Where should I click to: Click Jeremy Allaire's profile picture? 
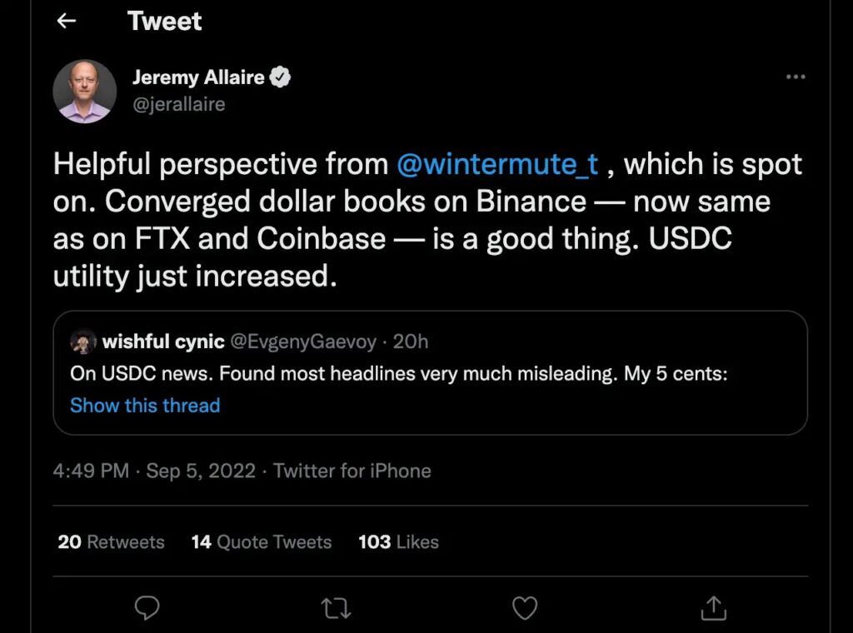point(84,90)
